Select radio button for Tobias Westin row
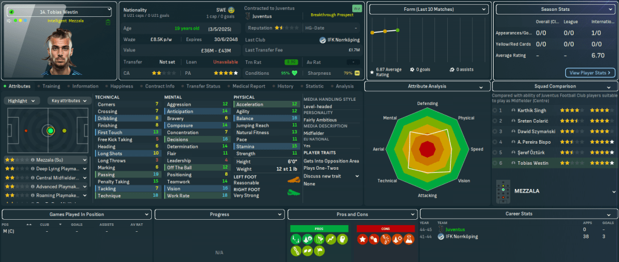Screen dimensions: 619x262 click(496, 162)
